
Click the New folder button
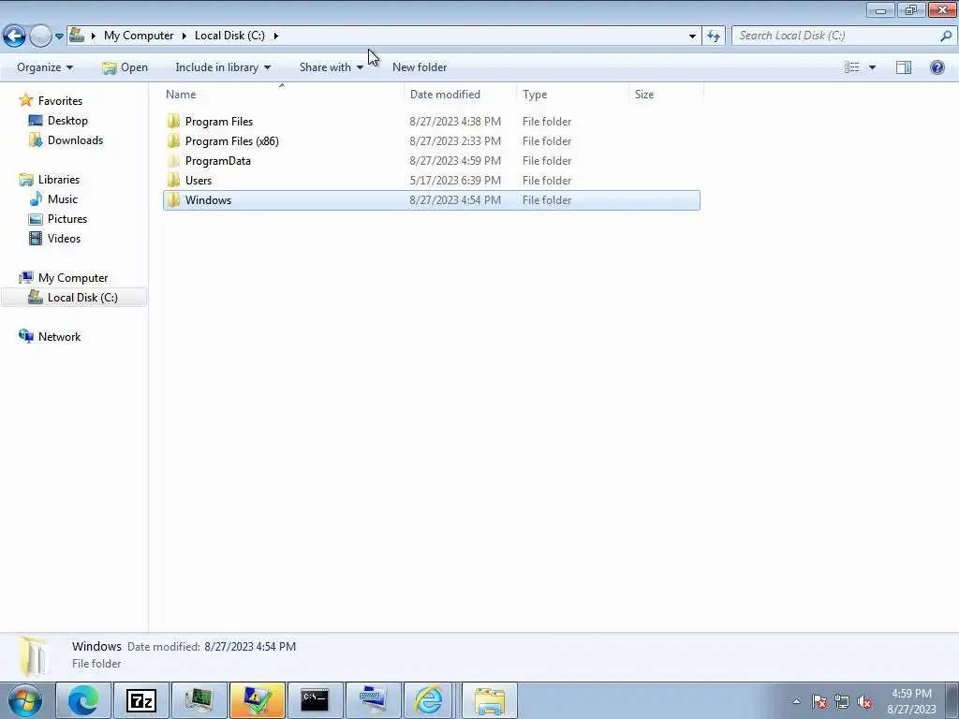[x=420, y=67]
